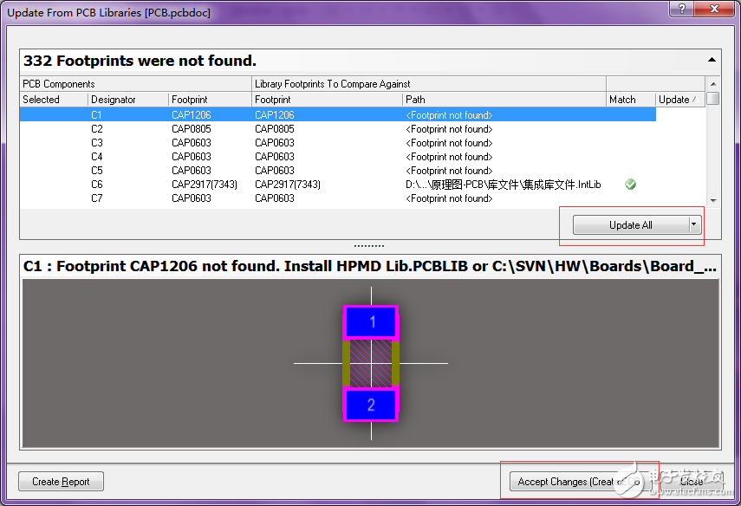
Task: Click Accept Changes (Create ECO) button
Action: point(579,482)
